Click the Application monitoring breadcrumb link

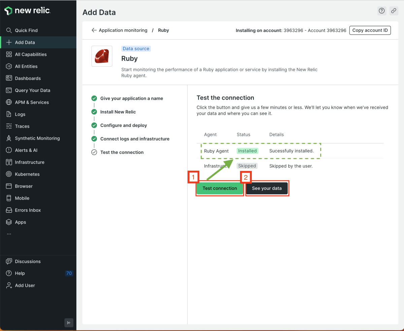pyautogui.click(x=123, y=30)
